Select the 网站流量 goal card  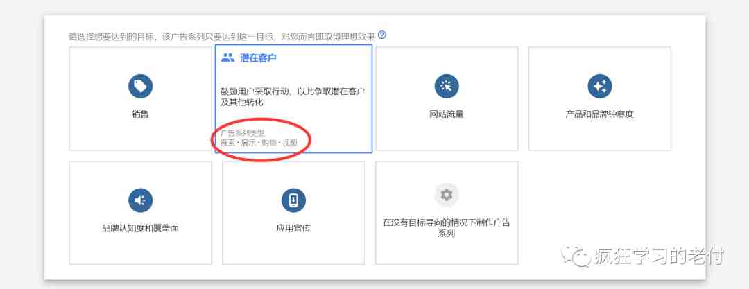(447, 98)
